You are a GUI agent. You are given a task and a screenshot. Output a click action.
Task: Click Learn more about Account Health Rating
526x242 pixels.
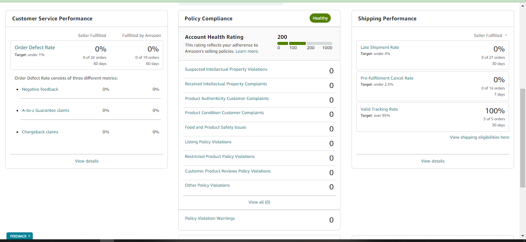[247, 51]
